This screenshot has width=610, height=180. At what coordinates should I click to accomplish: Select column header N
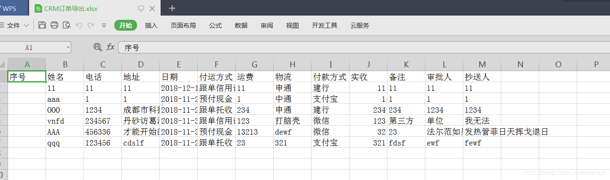pyautogui.click(x=520, y=64)
